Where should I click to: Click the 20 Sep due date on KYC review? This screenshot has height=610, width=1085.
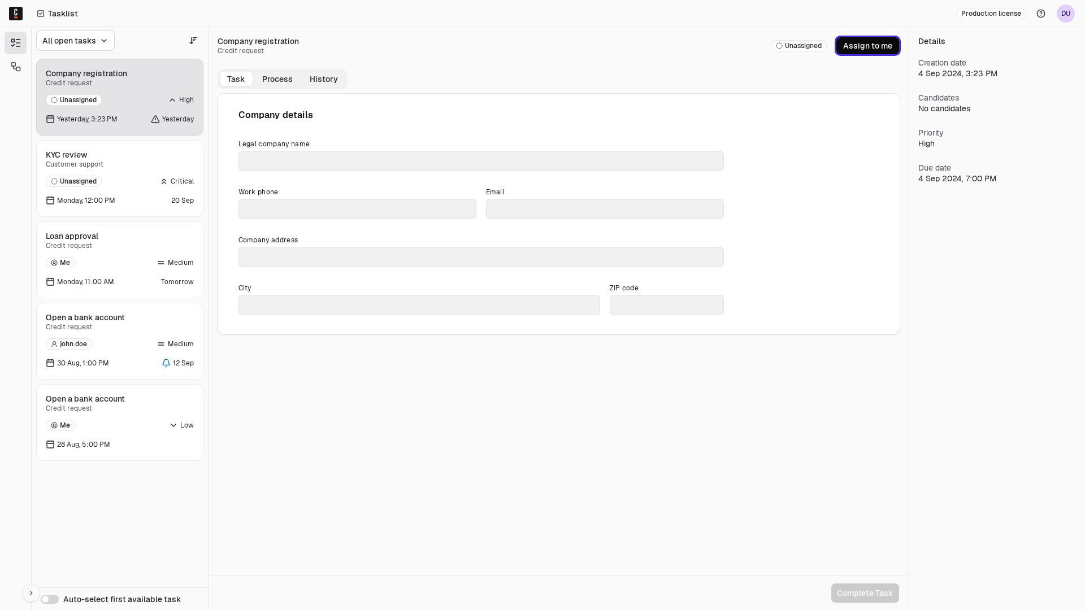[x=183, y=201]
